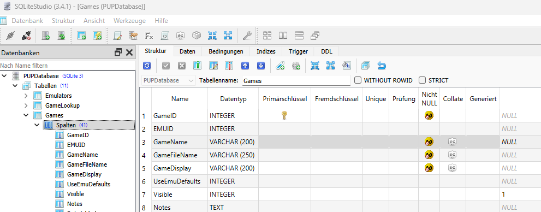
Task: Delete the selected column red icon
Action: 229,66
